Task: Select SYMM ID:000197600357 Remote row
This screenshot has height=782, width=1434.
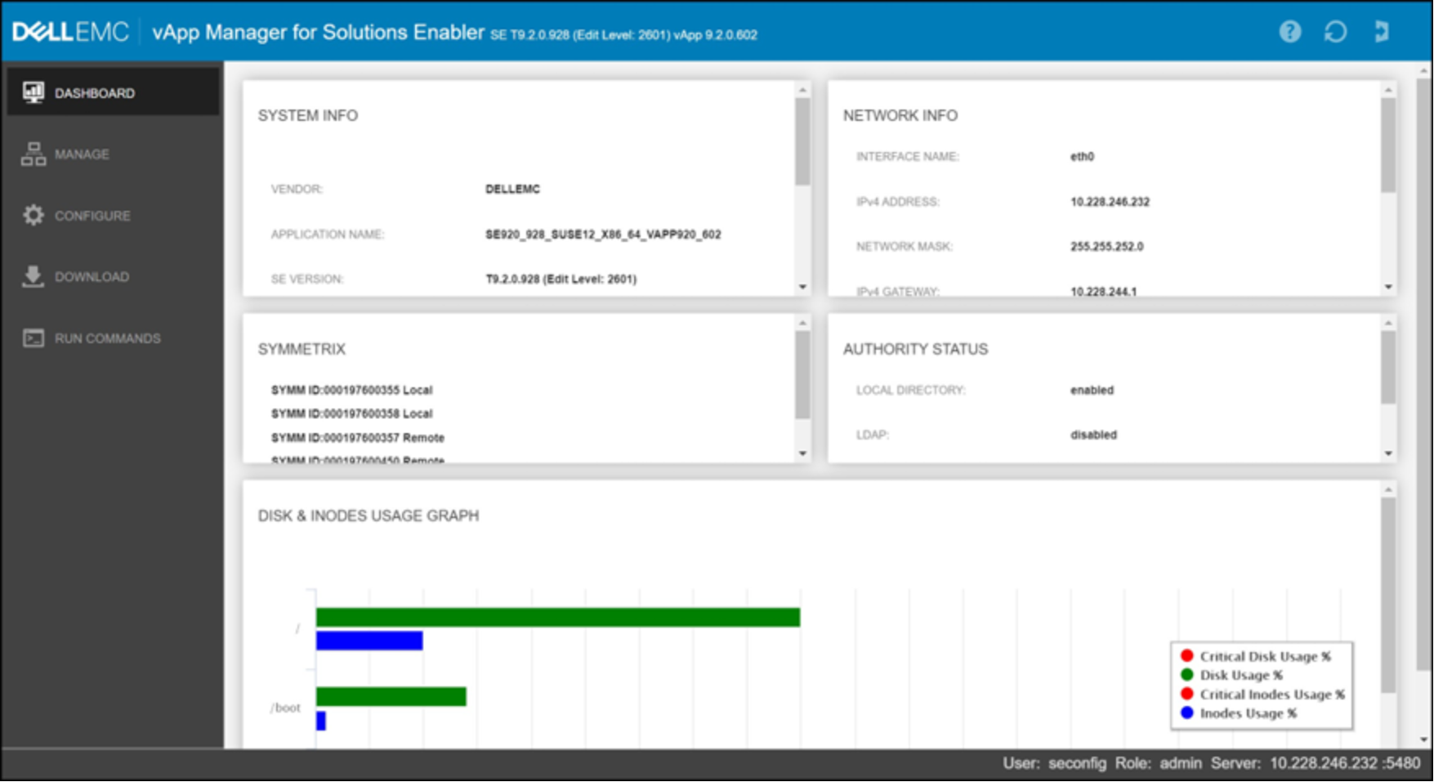Action: [x=358, y=437]
